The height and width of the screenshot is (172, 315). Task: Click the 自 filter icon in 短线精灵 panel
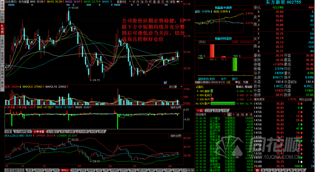[238, 114]
